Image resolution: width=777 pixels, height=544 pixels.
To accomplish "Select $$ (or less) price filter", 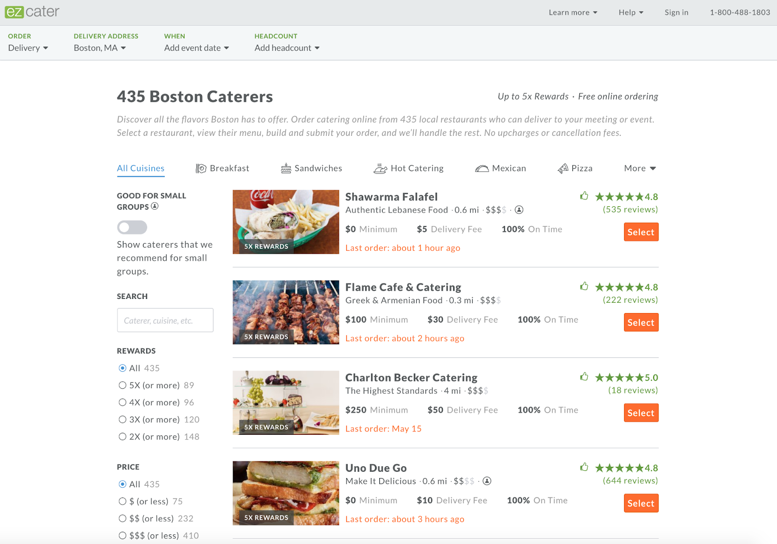I will click(x=122, y=518).
